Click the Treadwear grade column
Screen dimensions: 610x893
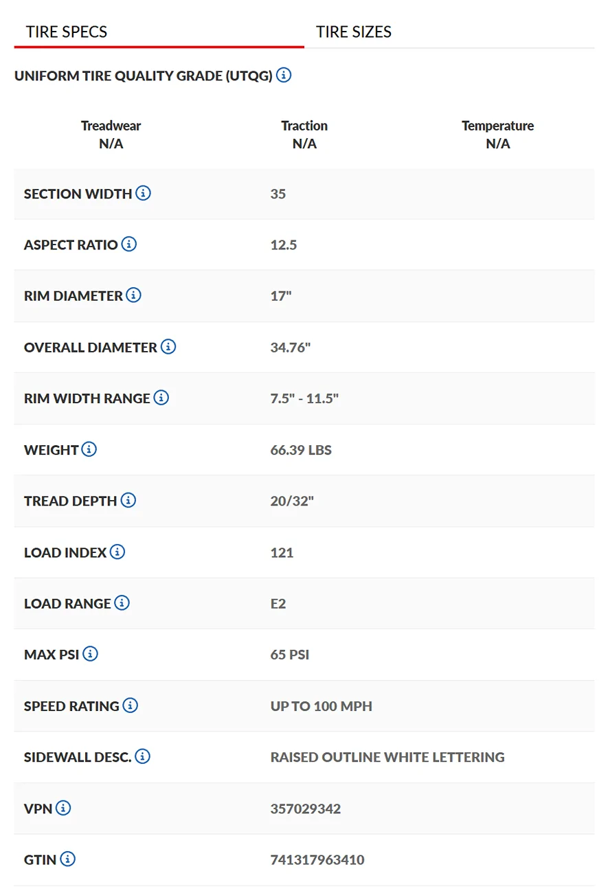point(111,135)
